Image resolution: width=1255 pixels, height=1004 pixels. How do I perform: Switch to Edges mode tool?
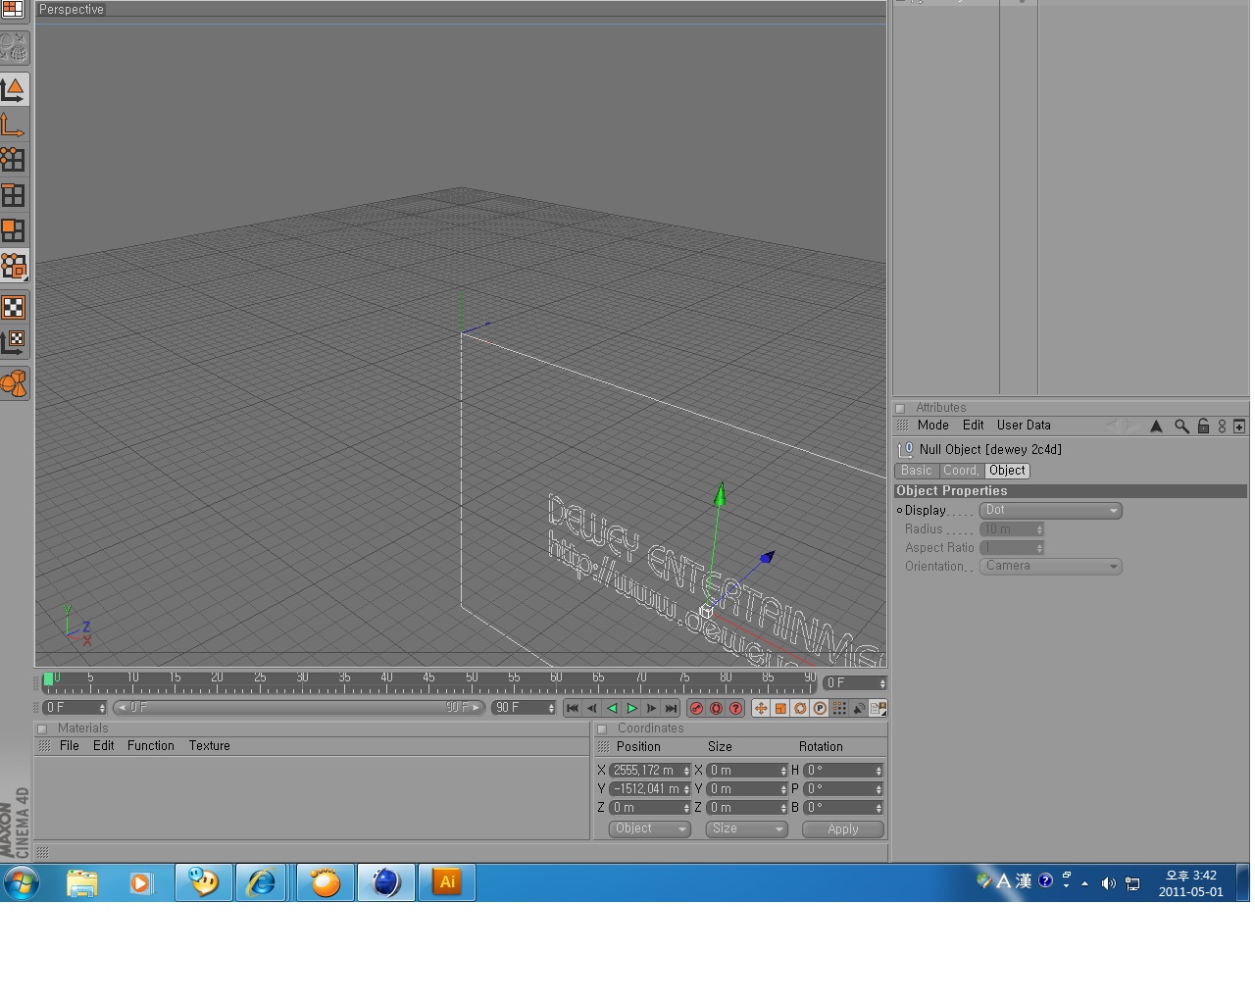point(14,194)
